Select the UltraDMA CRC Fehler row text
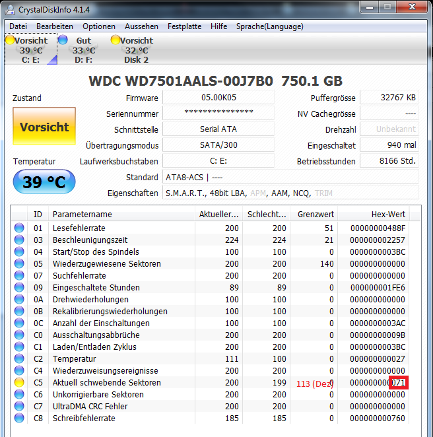 pos(90,407)
